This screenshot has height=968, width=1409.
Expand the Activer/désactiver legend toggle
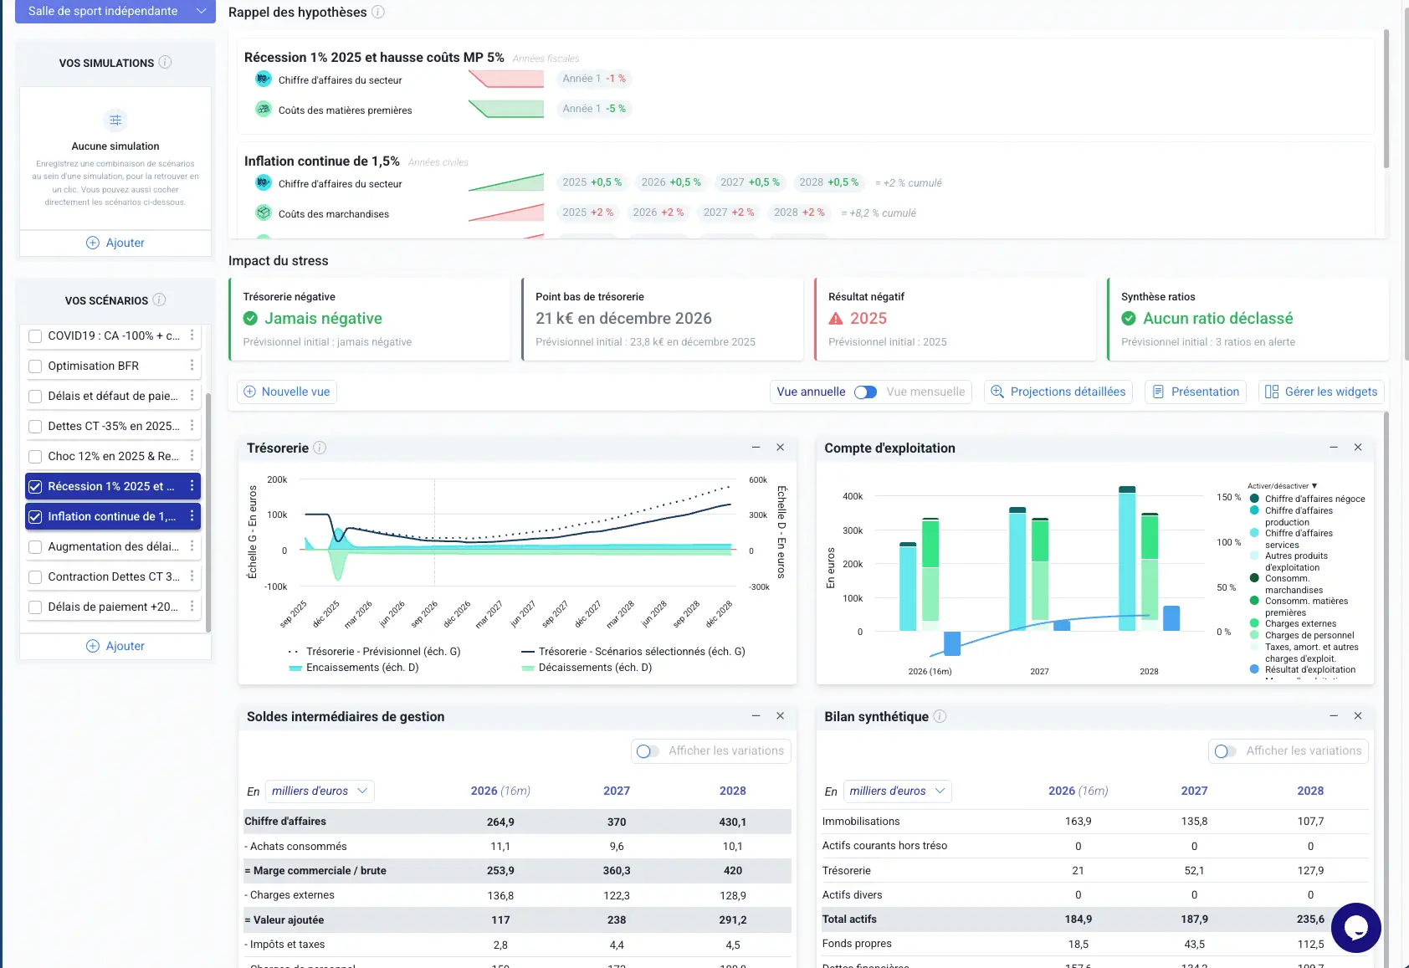pos(1283,486)
